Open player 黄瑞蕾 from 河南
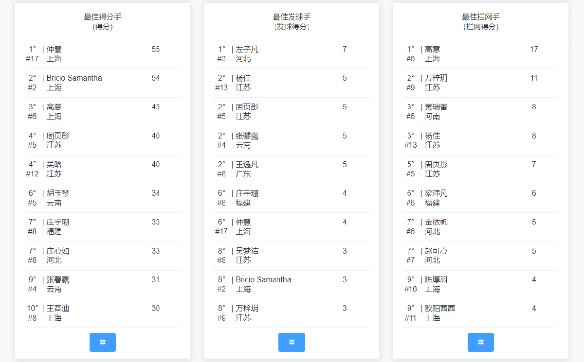Image resolution: width=584 pixels, height=362 pixels. 436,107
